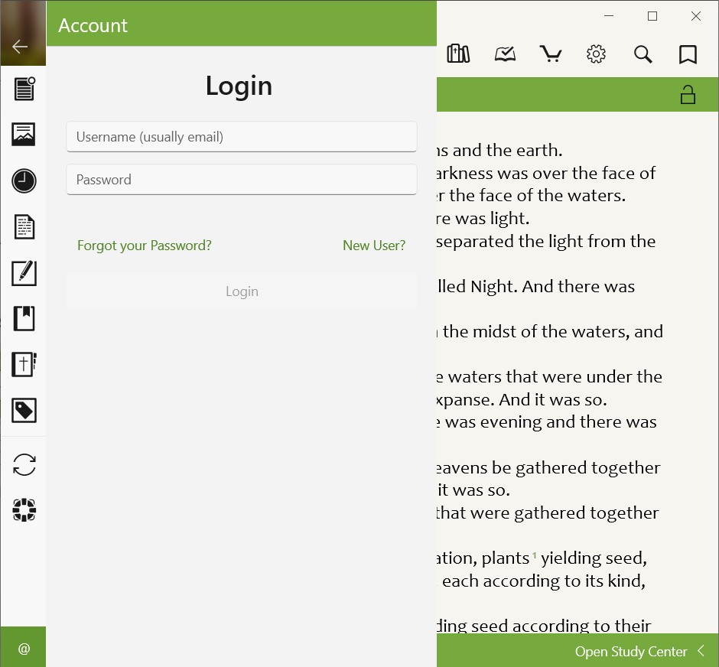Open the shopping cart store icon
The height and width of the screenshot is (667, 719).
pyautogui.click(x=550, y=54)
